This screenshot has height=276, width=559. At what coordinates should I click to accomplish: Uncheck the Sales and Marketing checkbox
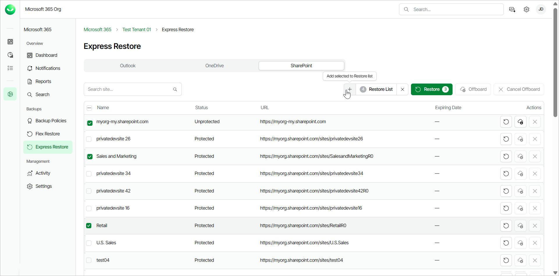[90, 157]
